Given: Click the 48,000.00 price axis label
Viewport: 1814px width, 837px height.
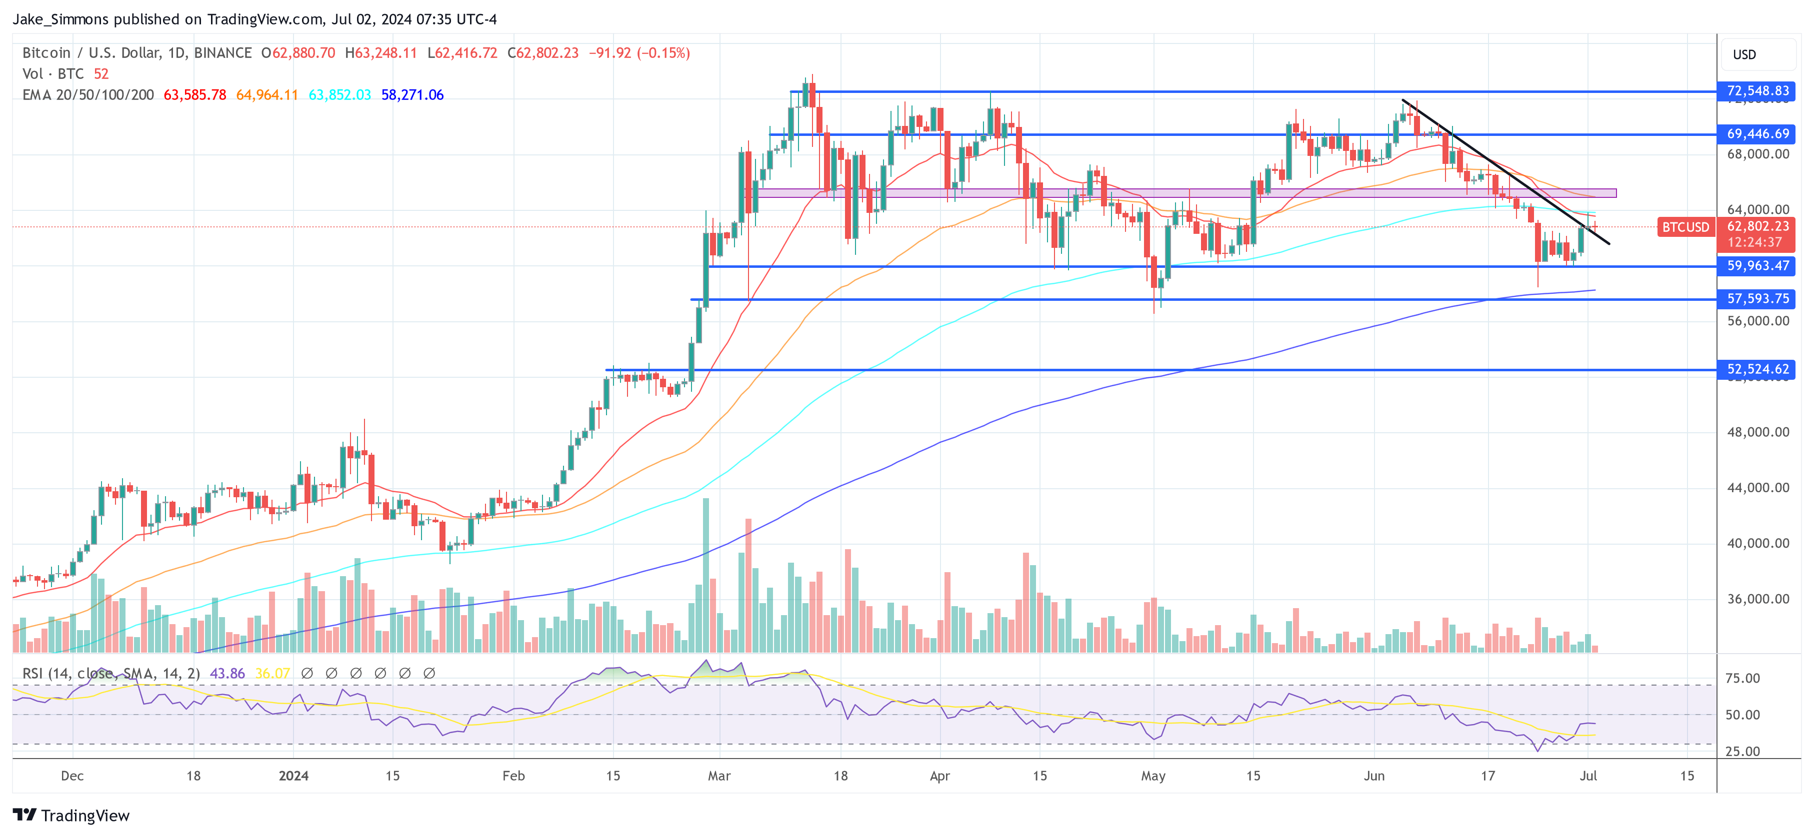Looking at the screenshot, I should pos(1757,432).
